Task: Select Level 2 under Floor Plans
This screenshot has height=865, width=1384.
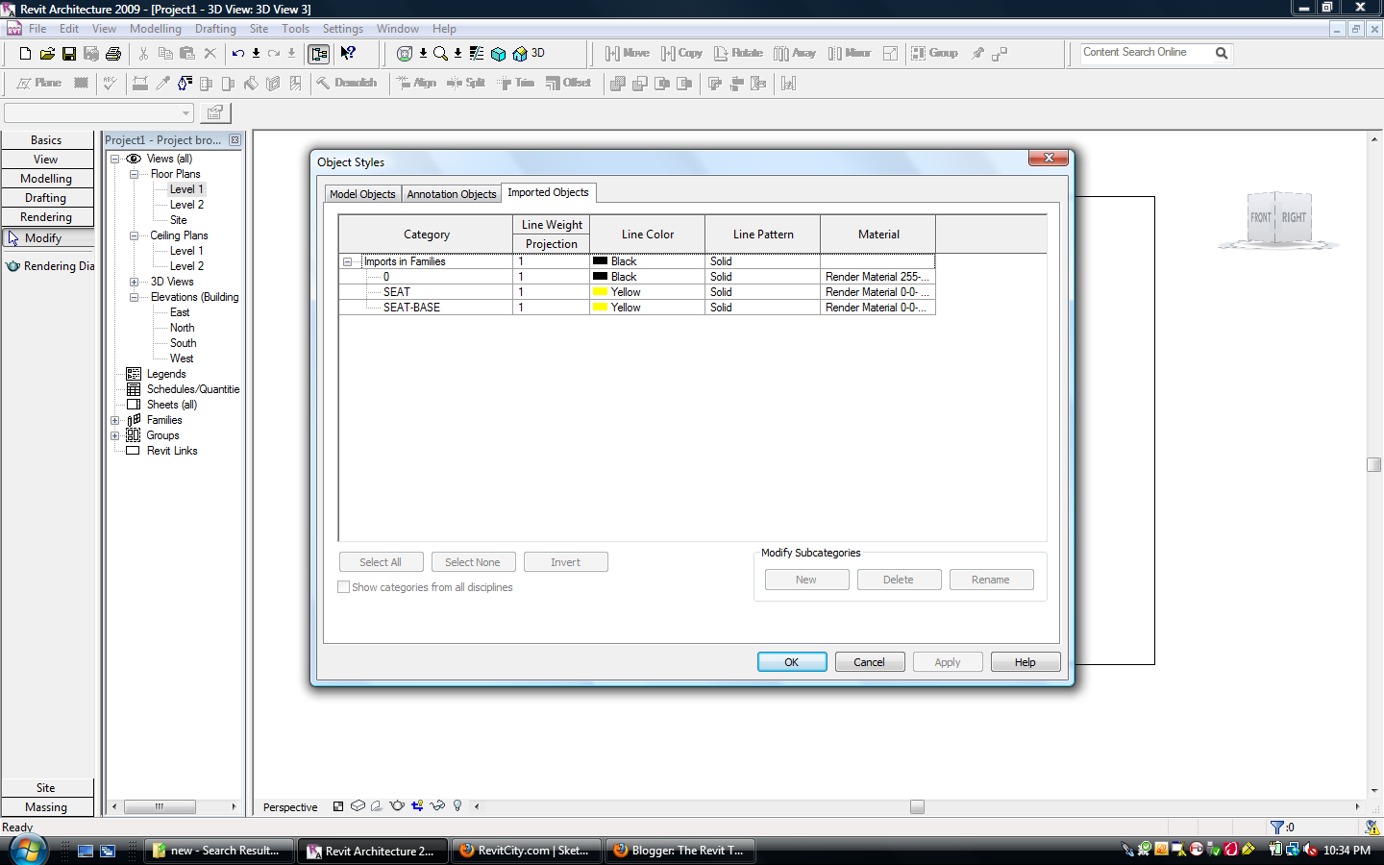Action: click(x=186, y=205)
